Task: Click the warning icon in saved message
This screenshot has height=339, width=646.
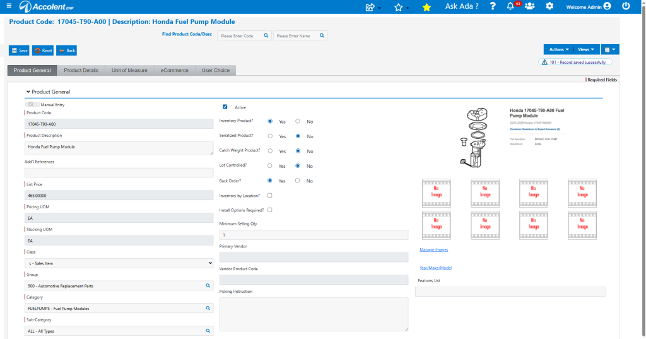Action: pos(544,62)
